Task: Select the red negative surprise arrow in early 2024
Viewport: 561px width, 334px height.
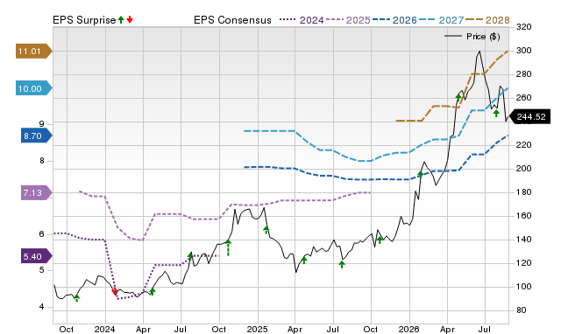Action: [x=115, y=292]
